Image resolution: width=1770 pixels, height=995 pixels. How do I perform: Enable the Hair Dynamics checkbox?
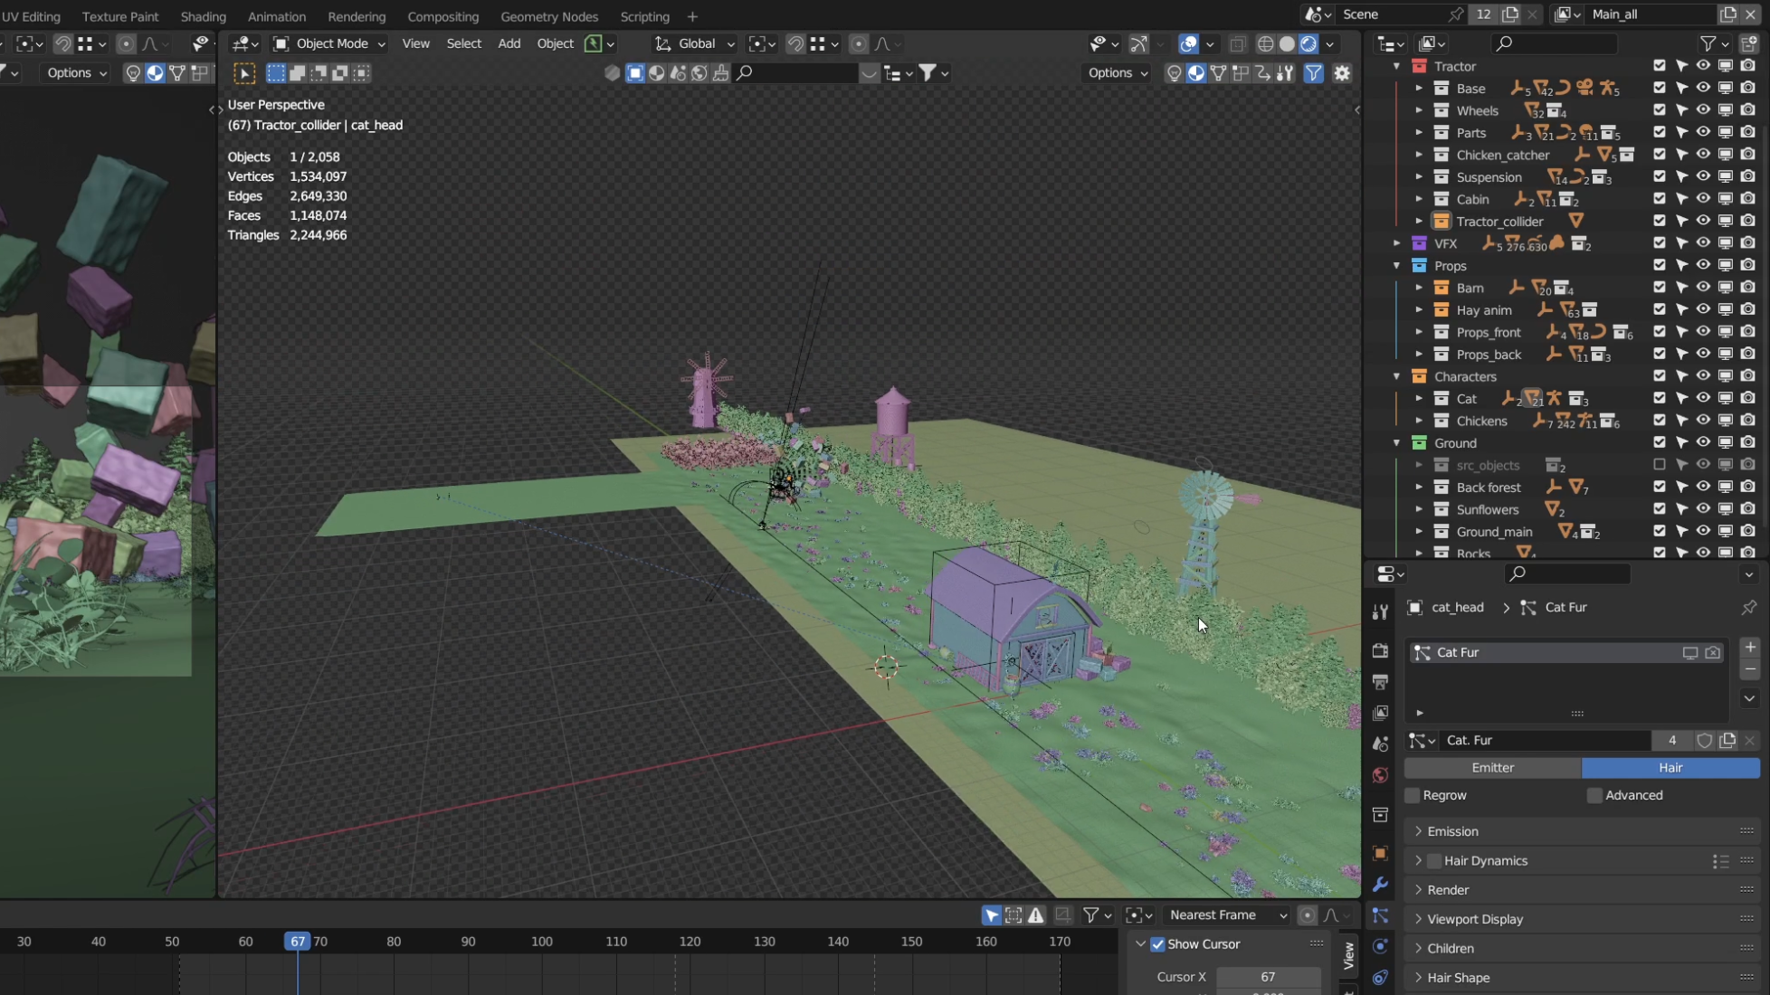(1434, 861)
